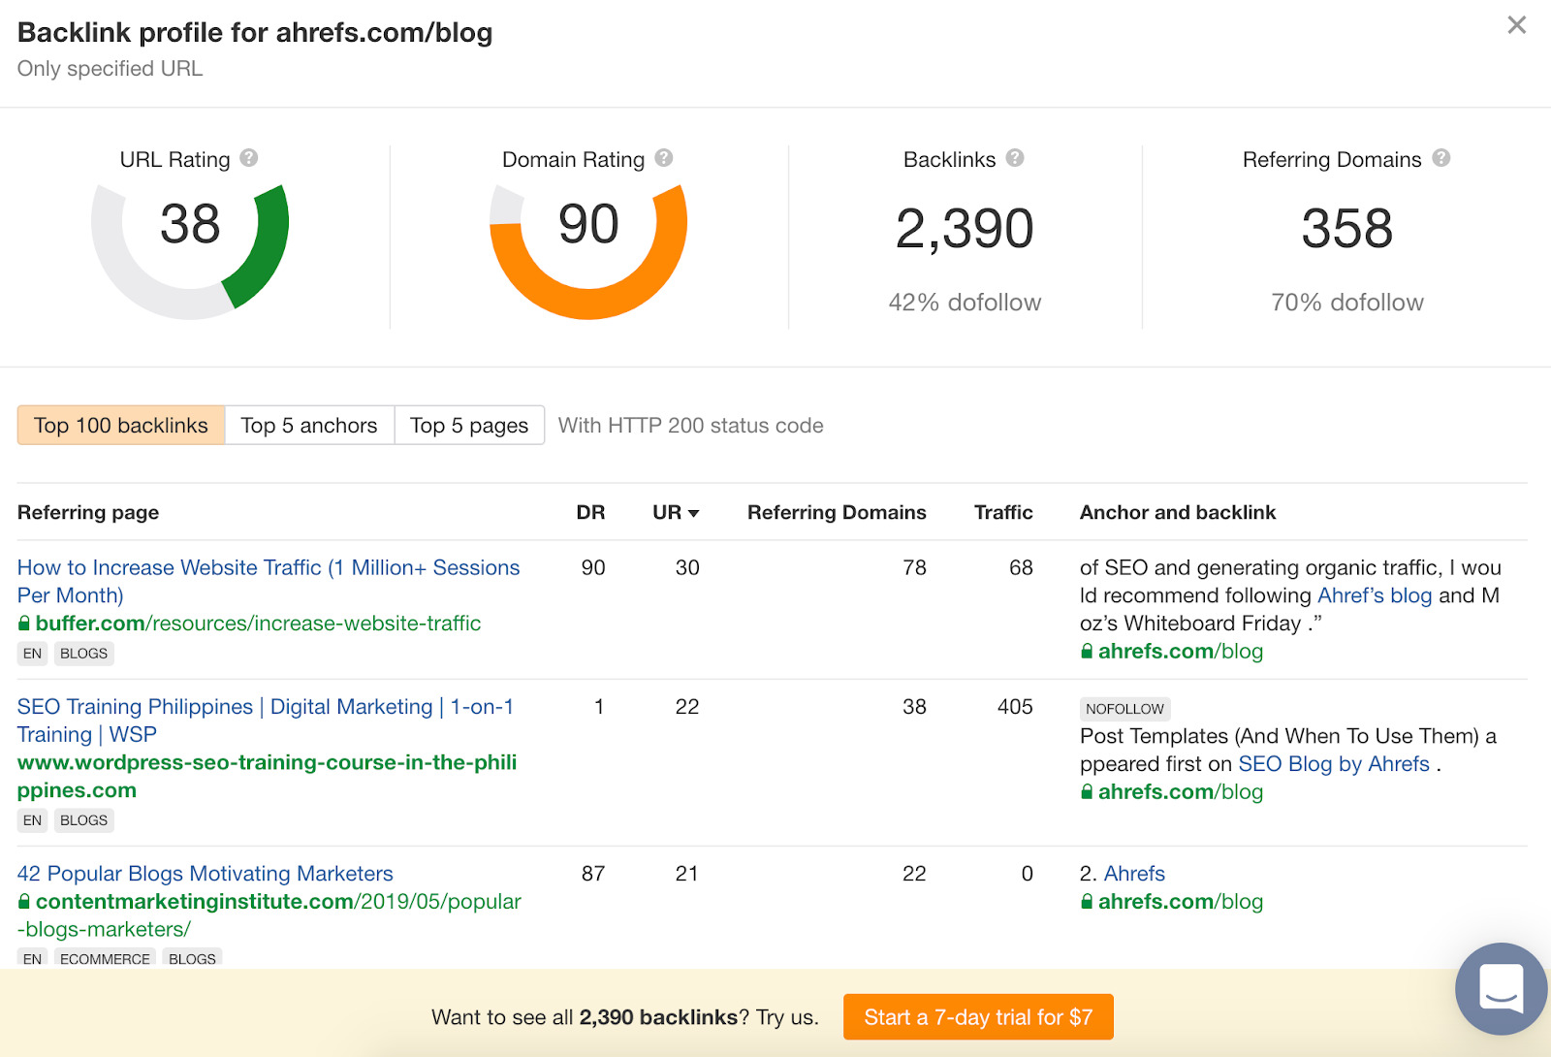Open the 42 Popular Blogs Motivating Marketers link
The height and width of the screenshot is (1057, 1551).
205,873
